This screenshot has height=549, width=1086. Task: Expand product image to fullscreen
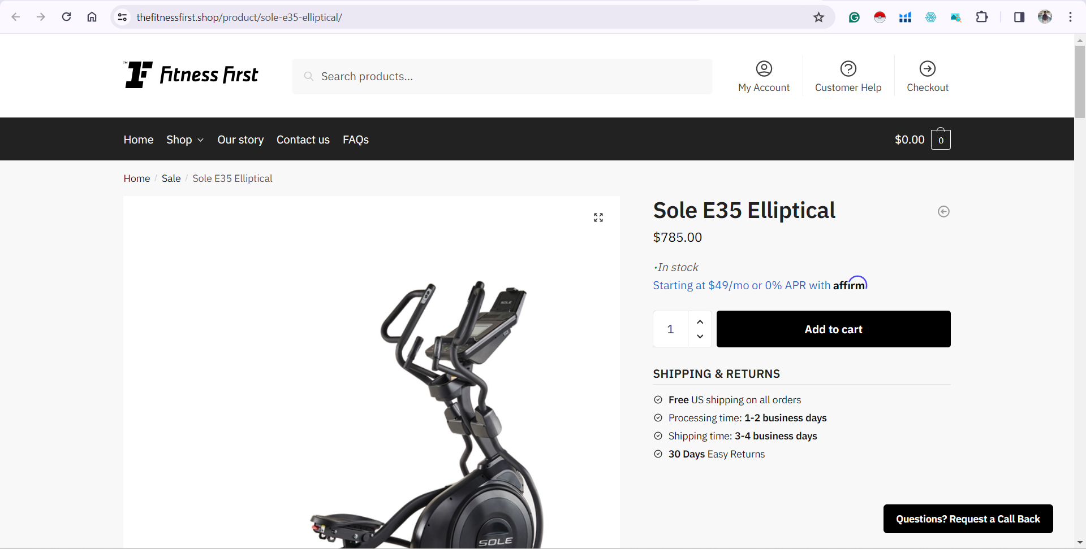click(598, 217)
